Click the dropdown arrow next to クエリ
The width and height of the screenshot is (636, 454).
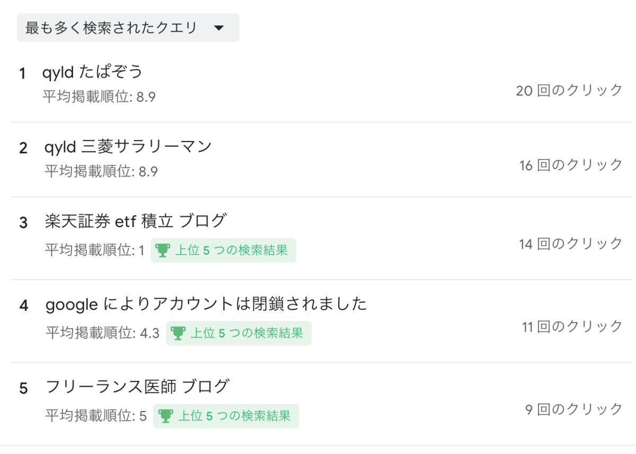pos(219,28)
